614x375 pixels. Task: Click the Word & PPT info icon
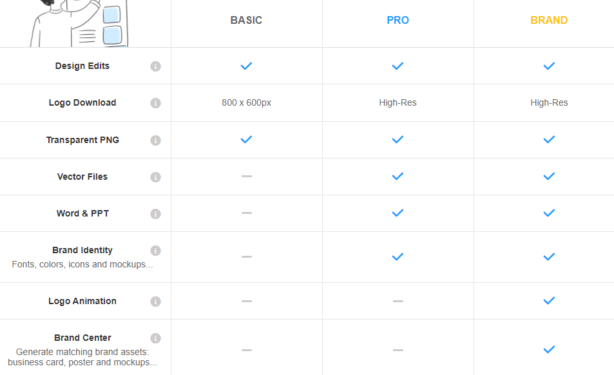coord(155,214)
